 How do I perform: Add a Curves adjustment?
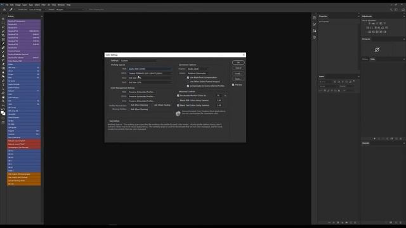(377, 23)
